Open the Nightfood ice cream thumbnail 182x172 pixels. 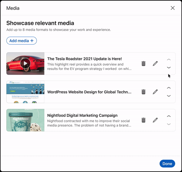[25, 120]
